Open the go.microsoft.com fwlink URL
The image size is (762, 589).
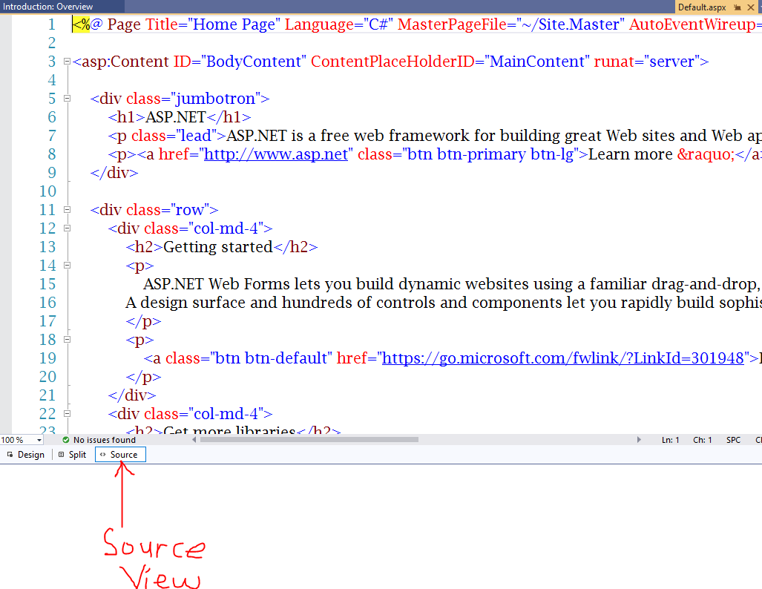562,358
